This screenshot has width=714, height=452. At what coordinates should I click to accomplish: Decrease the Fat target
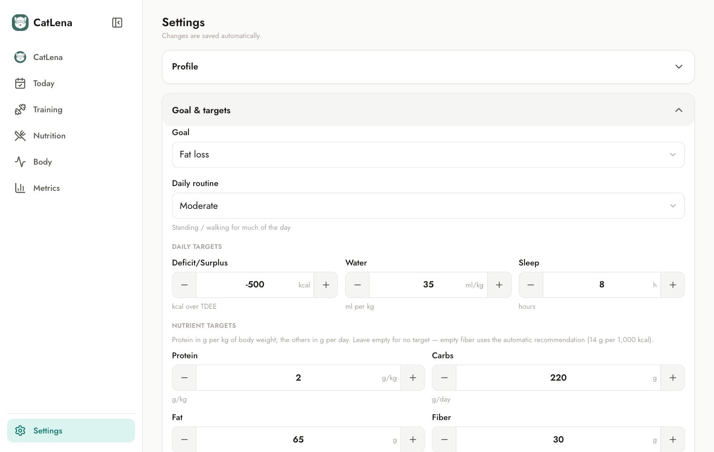click(184, 440)
